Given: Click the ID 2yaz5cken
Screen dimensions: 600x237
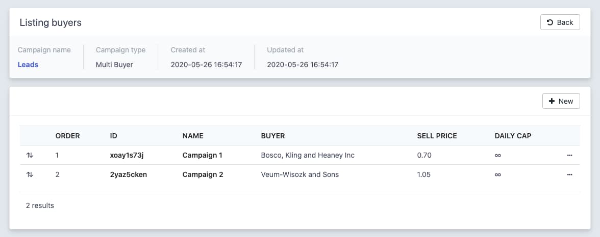Looking at the screenshot, I should [x=129, y=174].
